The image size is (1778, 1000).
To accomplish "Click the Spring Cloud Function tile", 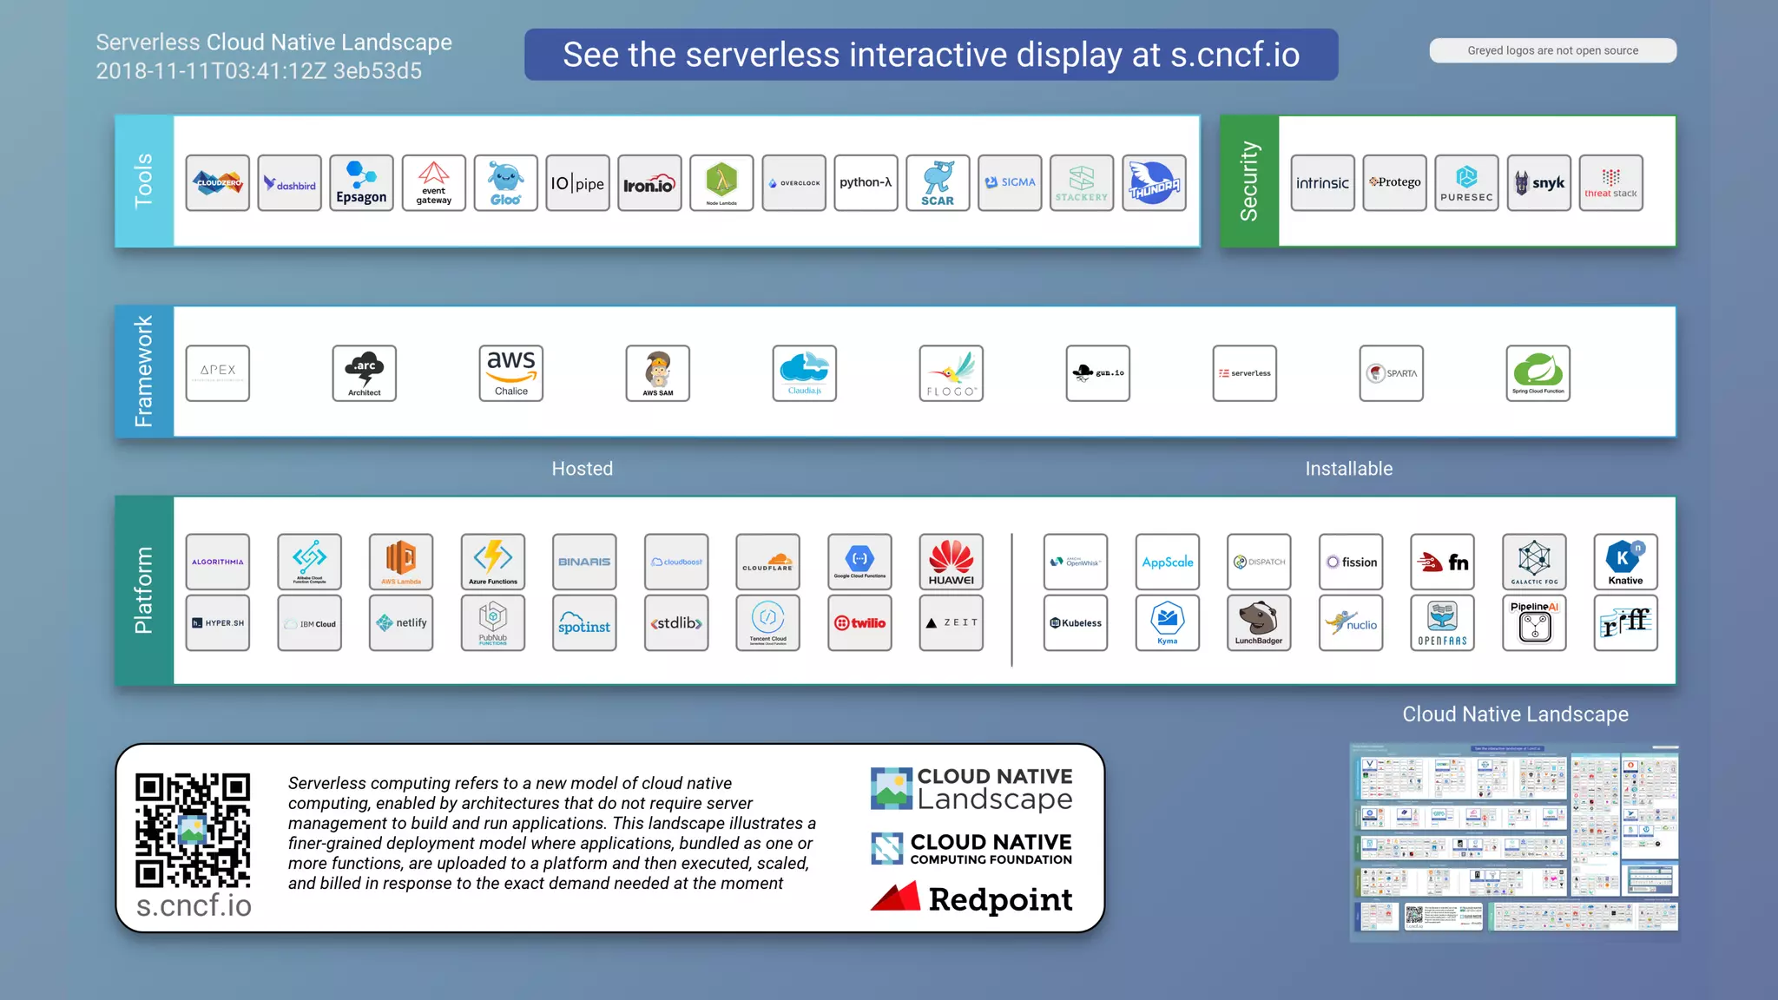I will (1538, 373).
